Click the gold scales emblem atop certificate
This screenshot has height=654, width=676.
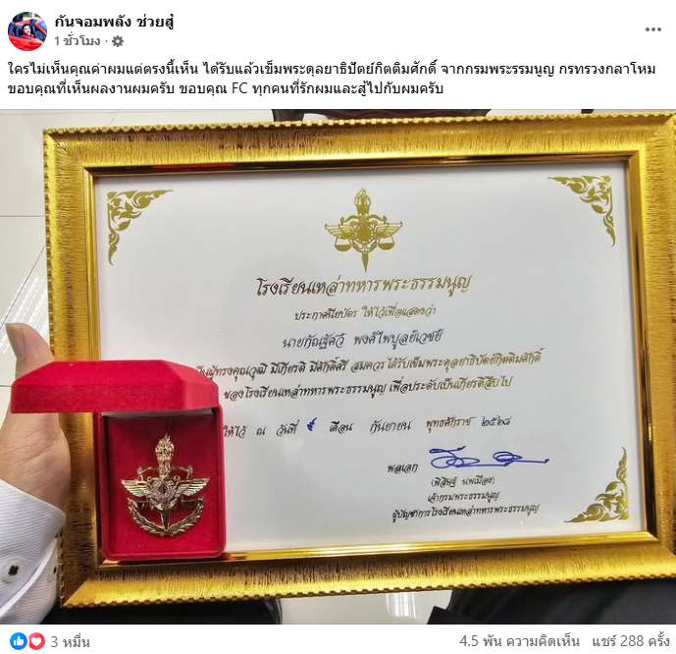(x=363, y=229)
